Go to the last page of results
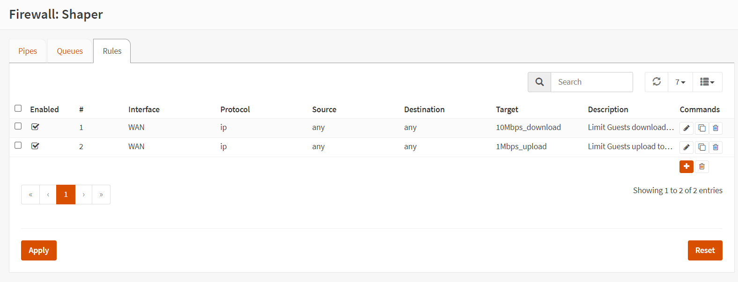738x282 pixels. (101, 195)
